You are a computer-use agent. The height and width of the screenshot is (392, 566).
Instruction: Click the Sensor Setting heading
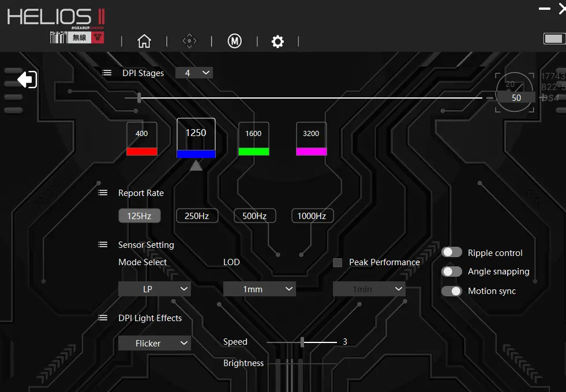[x=146, y=245]
